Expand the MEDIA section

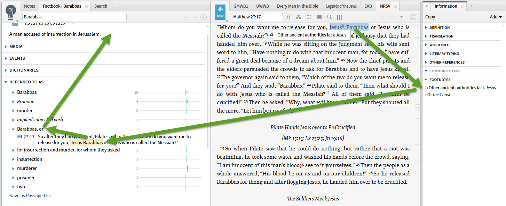tap(6, 47)
